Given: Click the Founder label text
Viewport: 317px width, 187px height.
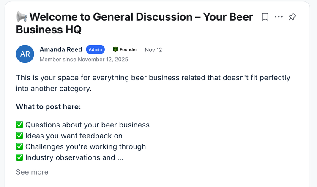Looking at the screenshot, I should (x=128, y=49).
